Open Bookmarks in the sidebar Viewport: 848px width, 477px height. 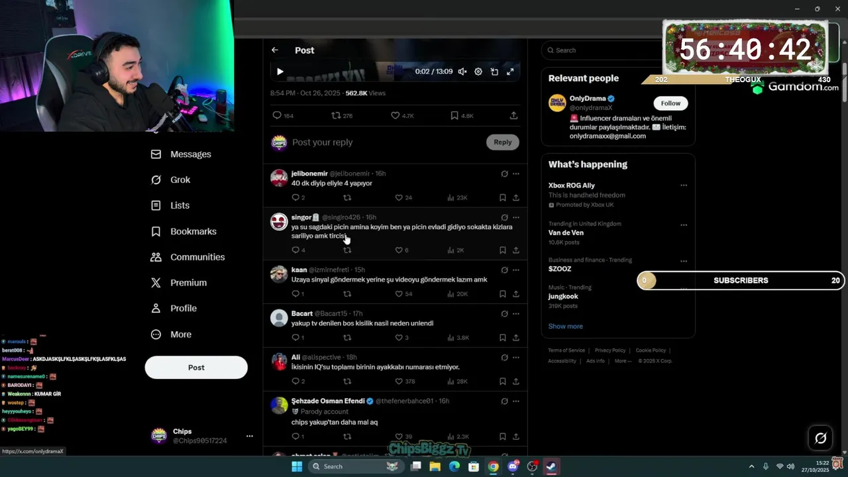pos(184,231)
